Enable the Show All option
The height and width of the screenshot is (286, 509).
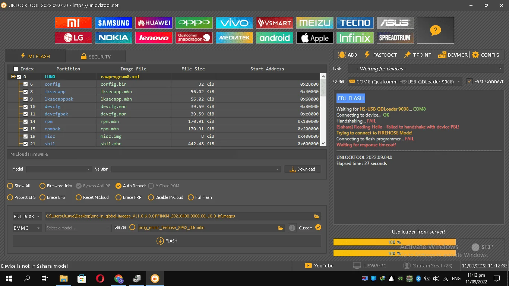click(19, 186)
